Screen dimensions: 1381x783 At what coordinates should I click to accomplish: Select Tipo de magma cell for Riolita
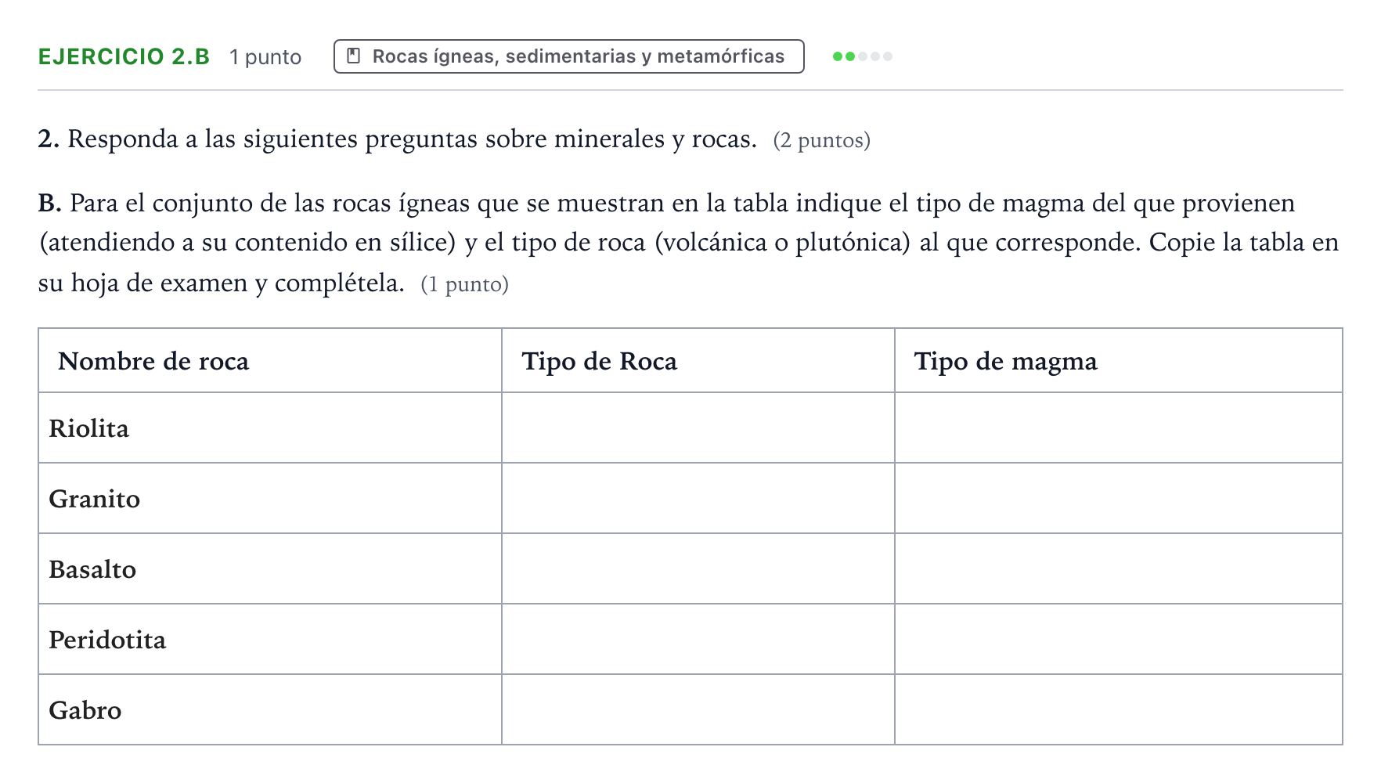(x=1119, y=428)
